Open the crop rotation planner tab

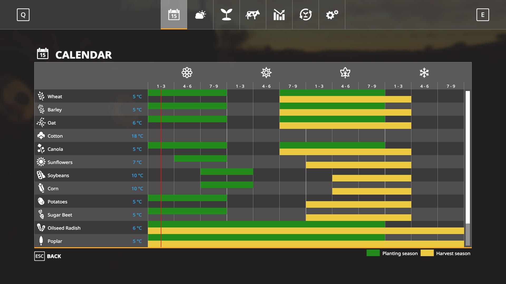click(x=305, y=15)
